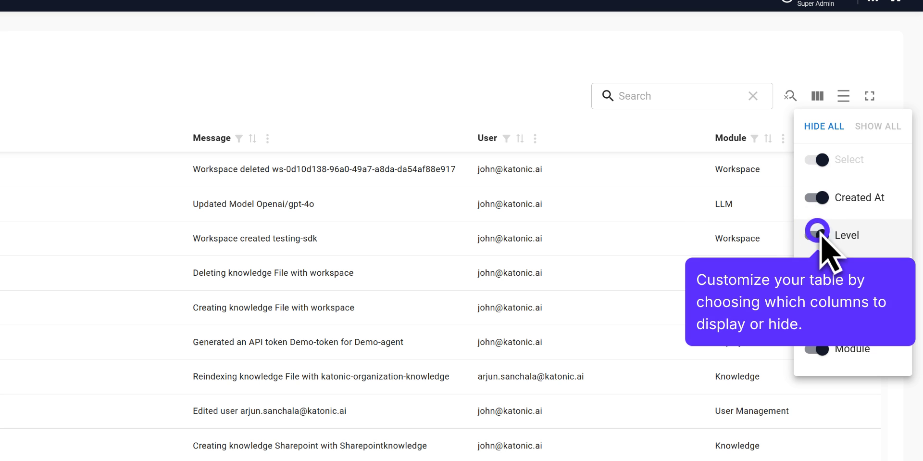Open the select columns icon
Screen dimensions: 923x461
pyautogui.click(x=817, y=96)
